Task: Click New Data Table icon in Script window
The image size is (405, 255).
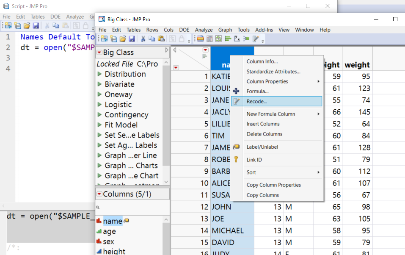Action: [x=8, y=25]
